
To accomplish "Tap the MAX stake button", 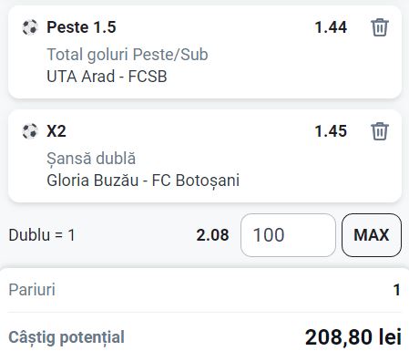I will pos(372,235).
